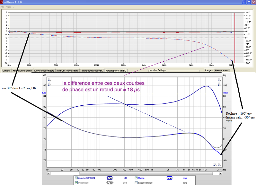Viewport: 257px width, 185px height.
Task: Click the second right-axis zoom magnifier icon
Action: [219, 84]
